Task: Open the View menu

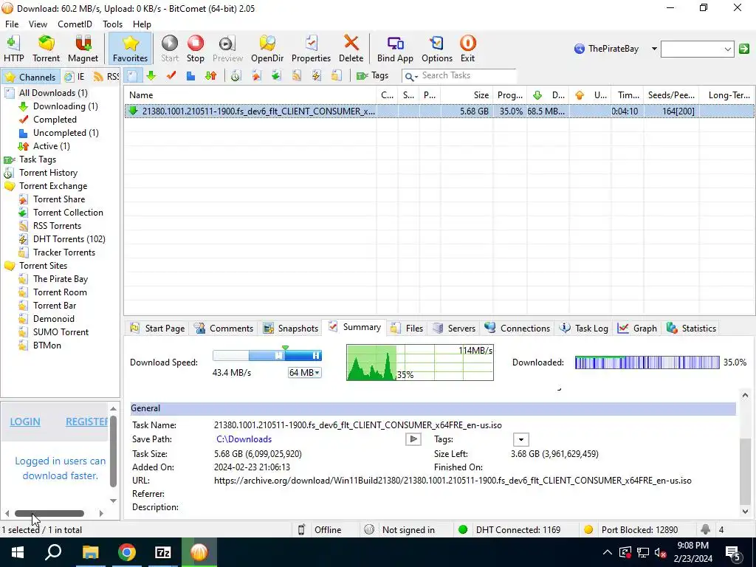Action: (x=38, y=24)
